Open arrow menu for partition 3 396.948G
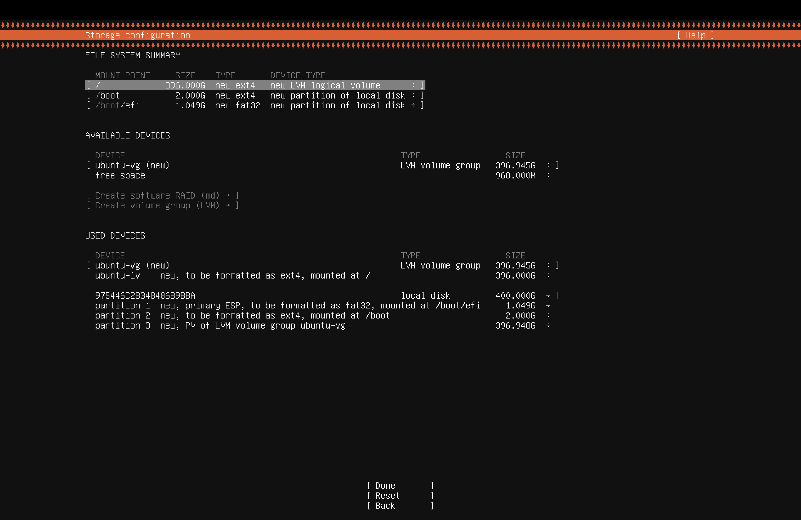The width and height of the screenshot is (801, 520). 548,326
